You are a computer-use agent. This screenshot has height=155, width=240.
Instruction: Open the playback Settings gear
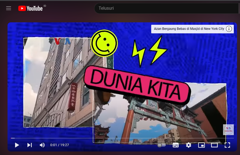189,145
